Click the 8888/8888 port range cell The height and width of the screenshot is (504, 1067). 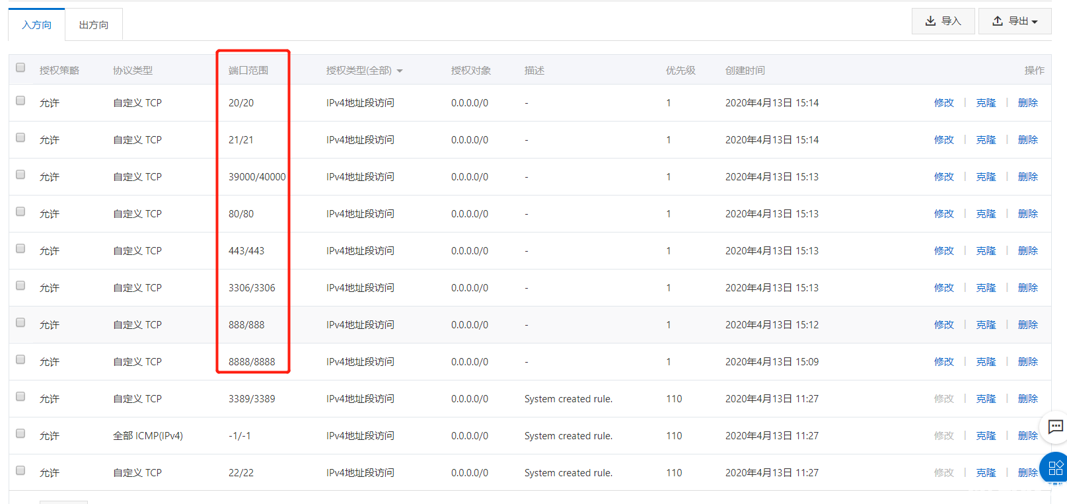click(252, 361)
